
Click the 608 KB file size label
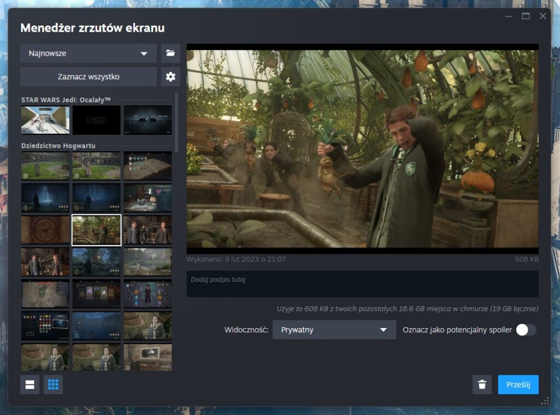[x=527, y=259]
